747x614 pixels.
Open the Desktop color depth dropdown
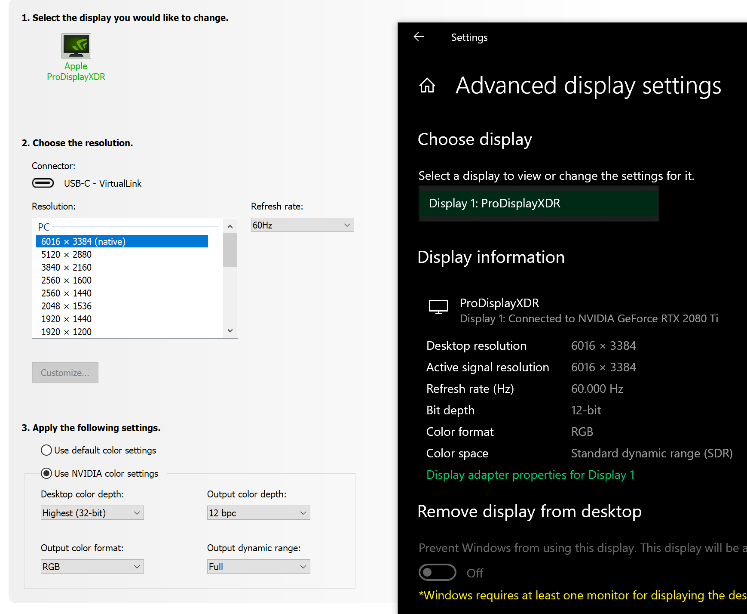[x=92, y=513]
